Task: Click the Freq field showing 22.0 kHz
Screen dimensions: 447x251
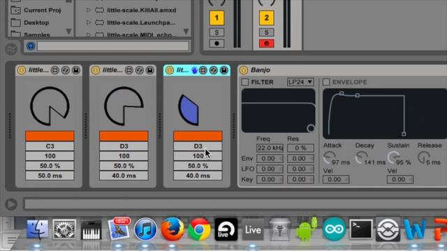Action: click(x=270, y=148)
